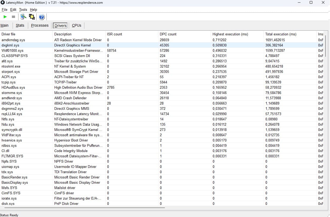330x217 pixels.
Task: Open the help question mark icon
Action: [42, 17]
